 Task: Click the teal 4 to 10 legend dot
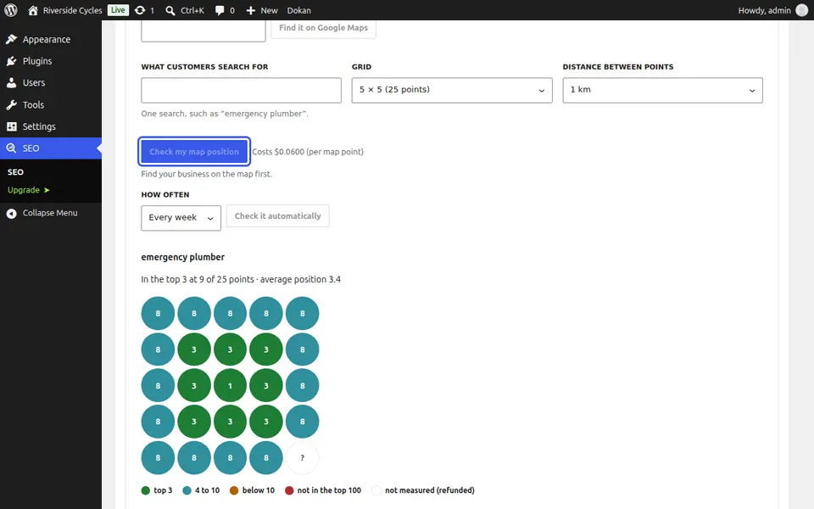pyautogui.click(x=187, y=490)
